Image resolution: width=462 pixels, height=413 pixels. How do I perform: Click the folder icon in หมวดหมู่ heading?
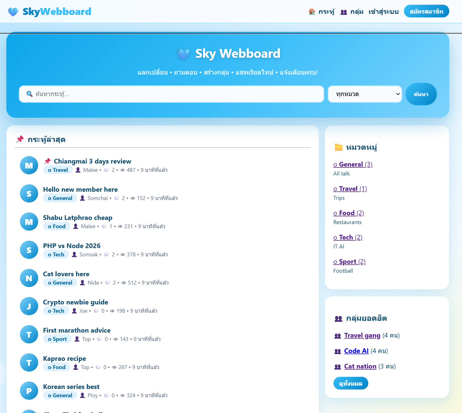point(338,147)
